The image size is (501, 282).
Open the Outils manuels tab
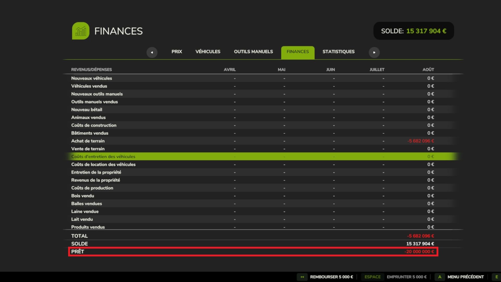point(253,52)
